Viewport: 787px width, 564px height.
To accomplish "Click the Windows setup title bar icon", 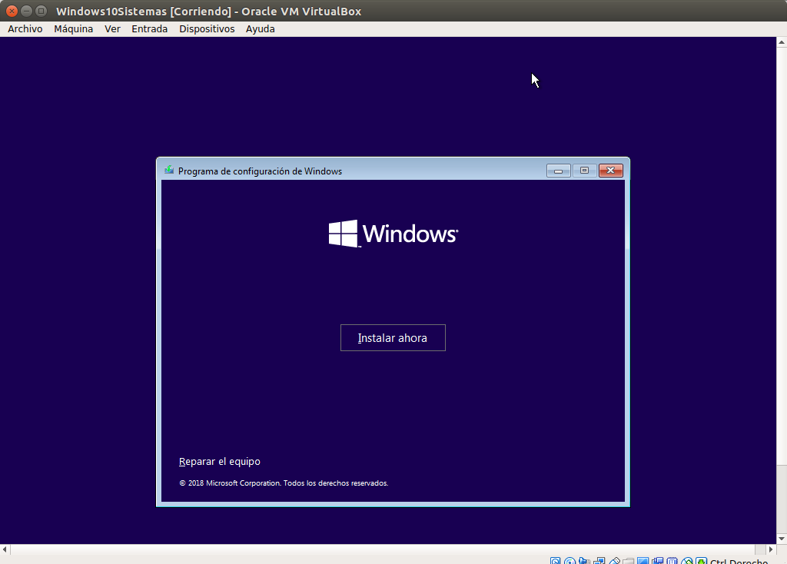I will [169, 171].
